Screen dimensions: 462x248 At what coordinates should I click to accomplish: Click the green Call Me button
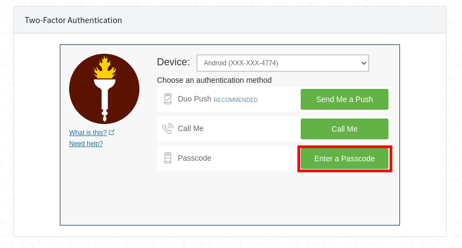click(x=345, y=129)
